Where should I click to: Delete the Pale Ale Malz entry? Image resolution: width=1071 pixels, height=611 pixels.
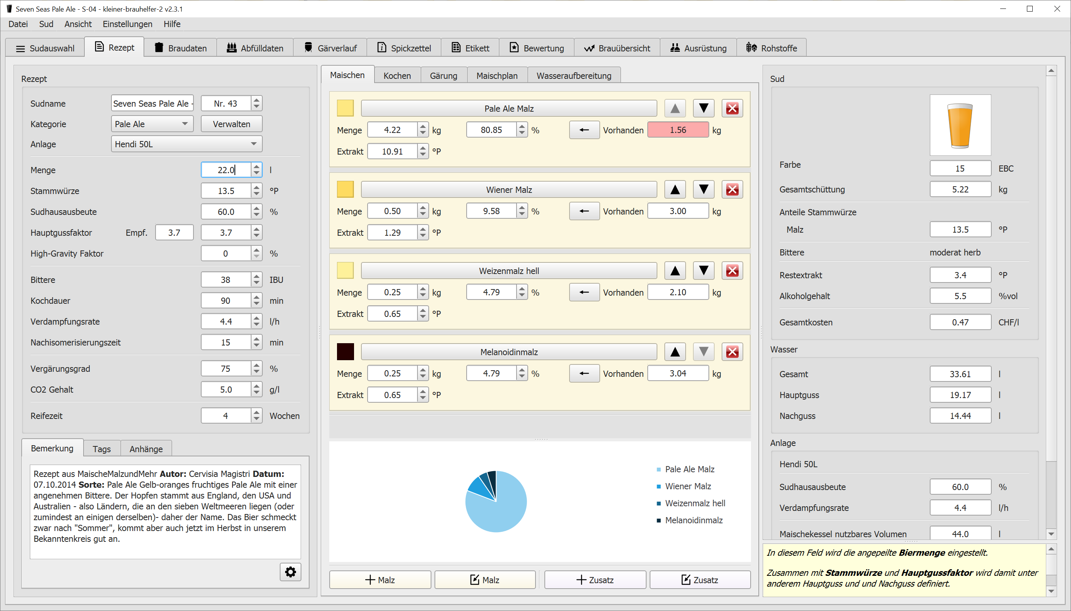tap(732, 109)
